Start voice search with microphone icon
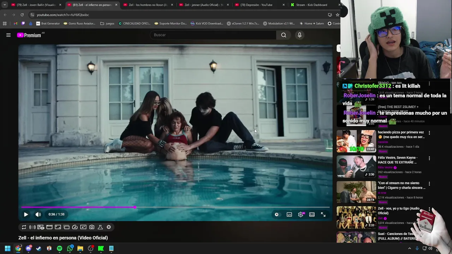452x254 pixels. (x=299, y=35)
